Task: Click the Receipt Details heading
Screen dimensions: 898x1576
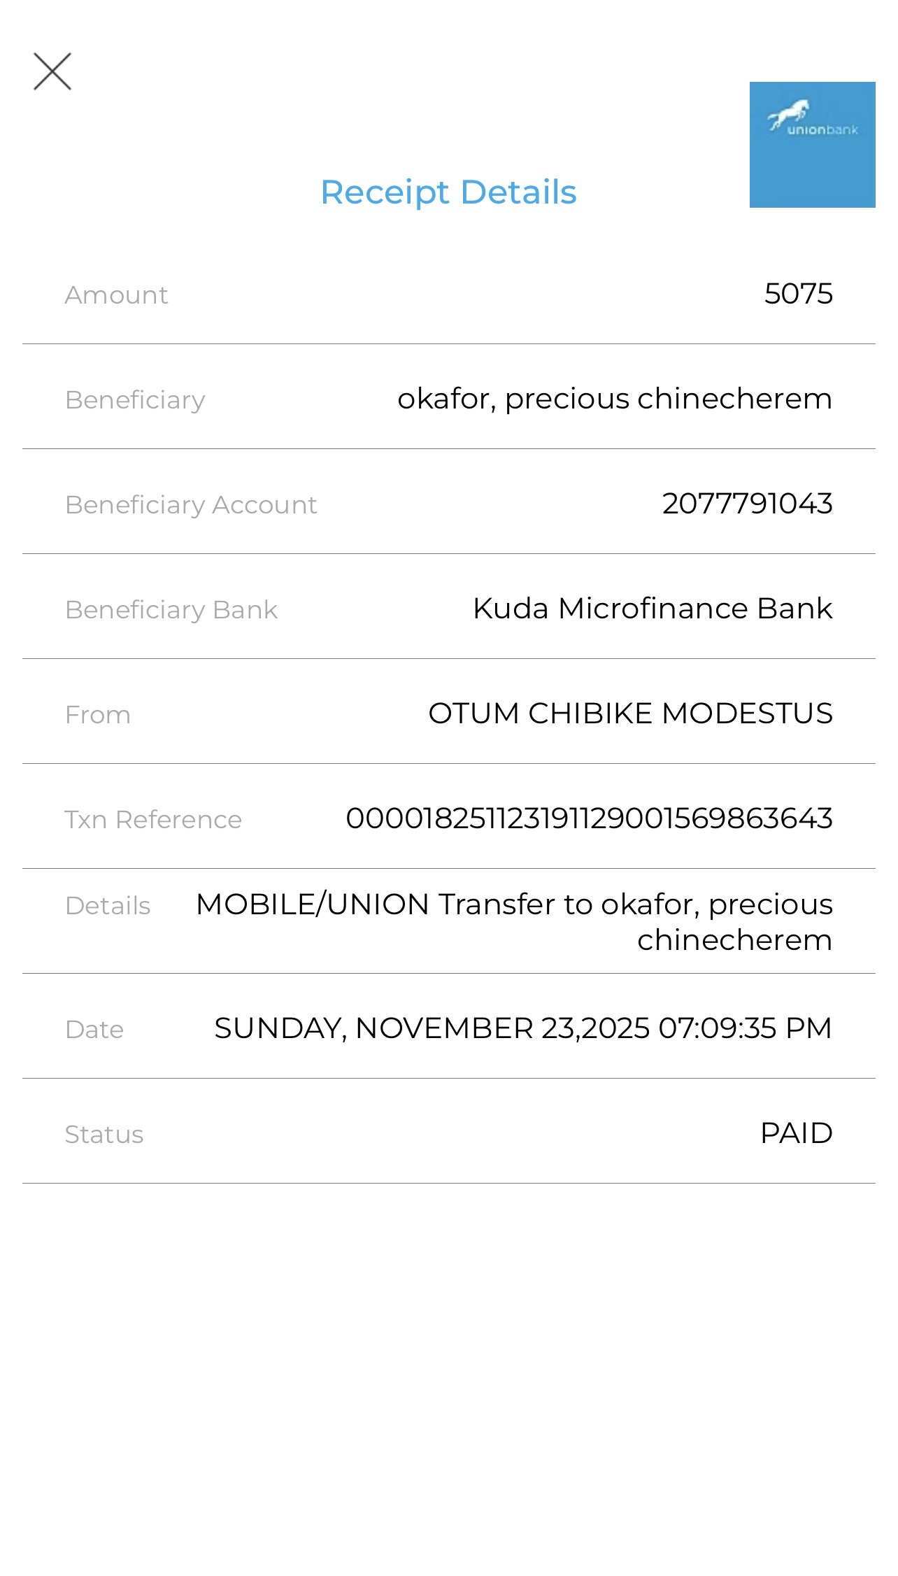Action: point(448,192)
